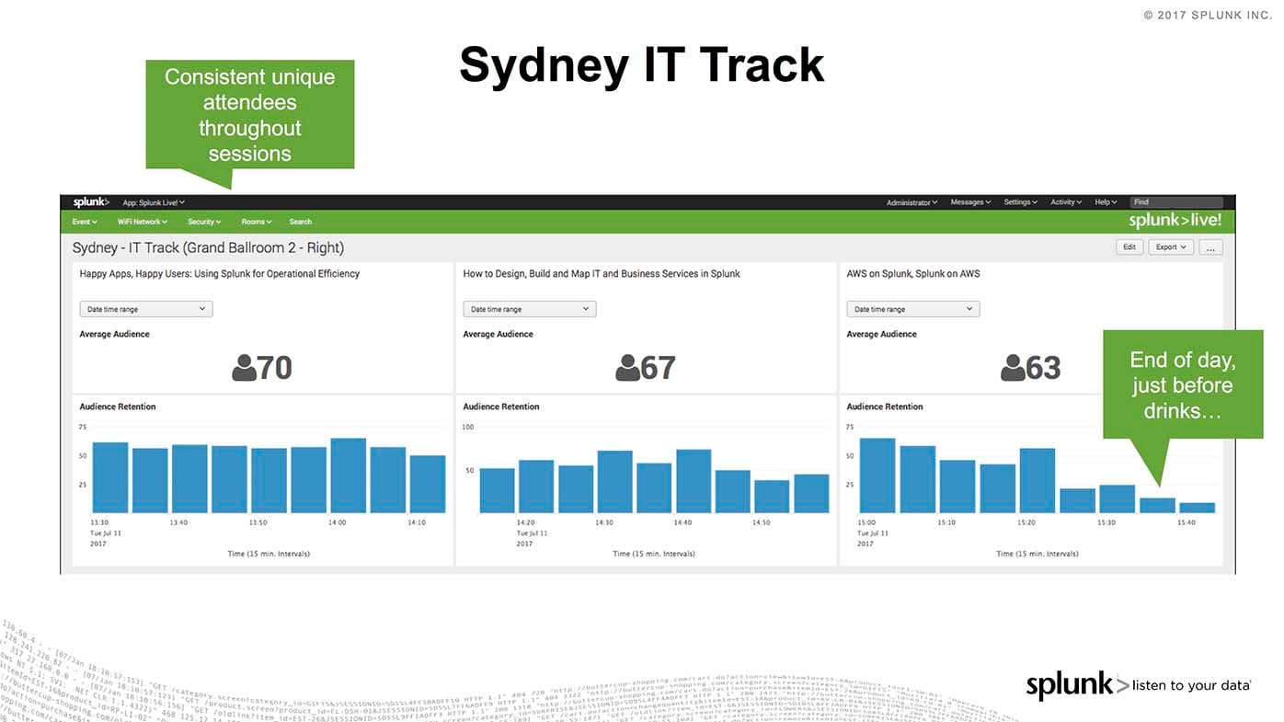Open the WiFi Network menu
The image size is (1284, 722).
143,222
